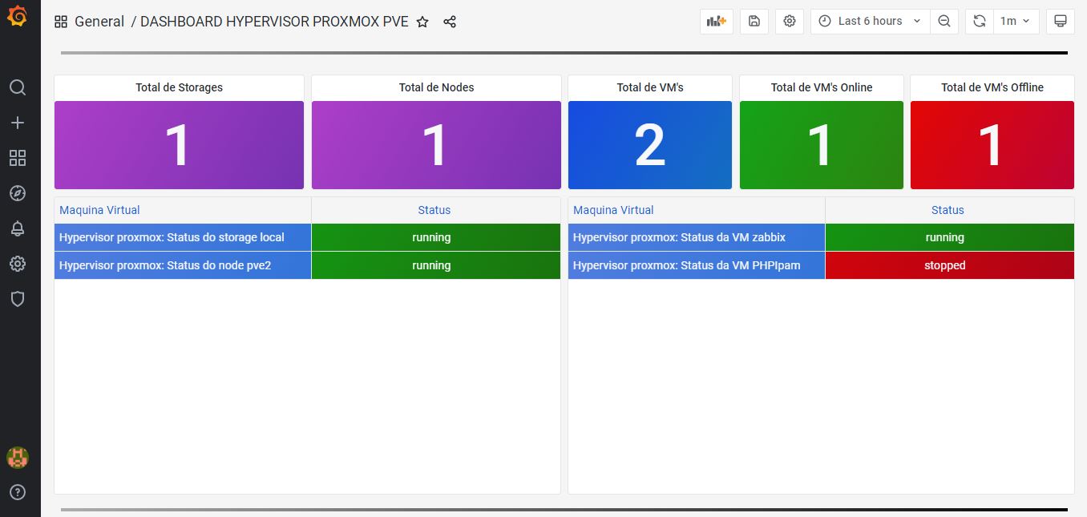Sort VM table by Maquina Virtual column

[x=613, y=210]
